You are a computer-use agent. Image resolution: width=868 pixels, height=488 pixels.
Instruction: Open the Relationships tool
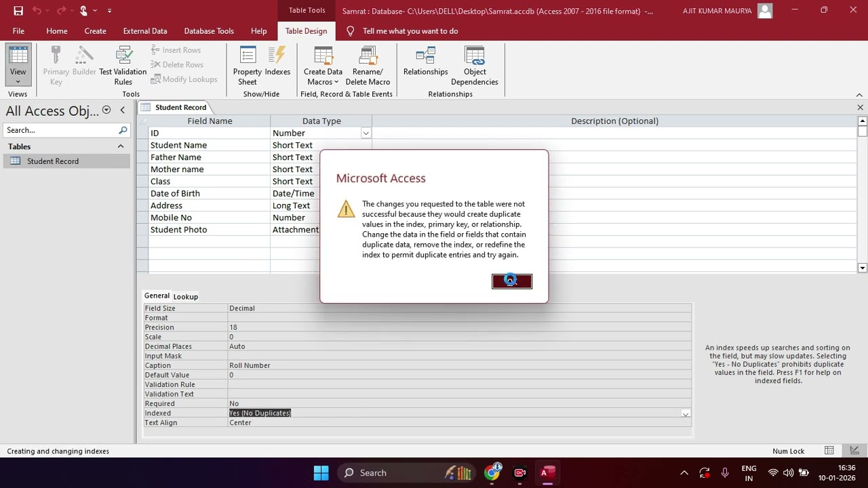coord(425,61)
